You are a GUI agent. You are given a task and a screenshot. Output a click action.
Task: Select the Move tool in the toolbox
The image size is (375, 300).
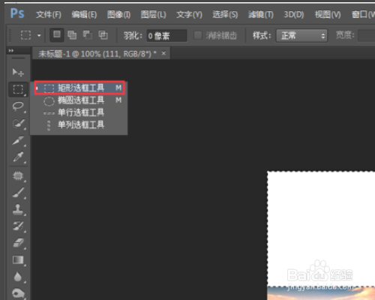[18, 73]
